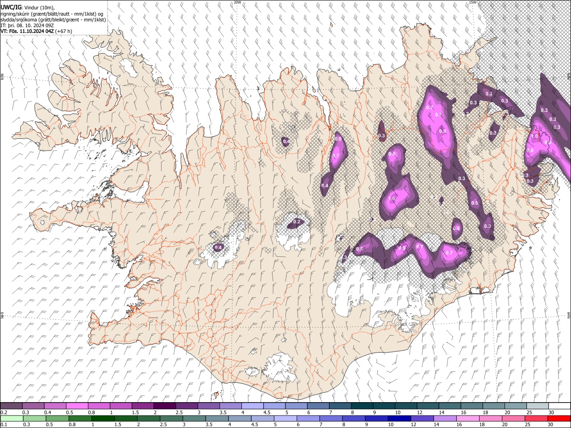571x428 pixels.
Task: Click the '20W' longitude label on map edge
Action: tap(237, 2)
